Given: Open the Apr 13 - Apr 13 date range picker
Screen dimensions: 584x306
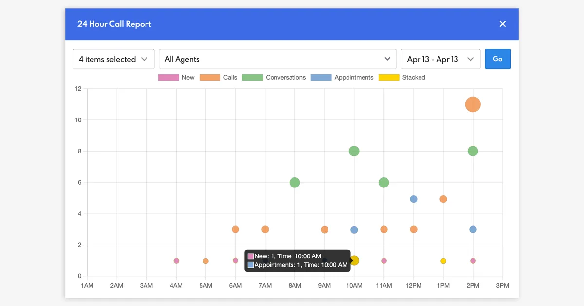Looking at the screenshot, I should pyautogui.click(x=440, y=59).
